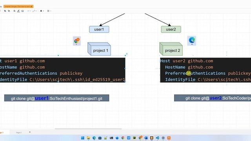Open the Windows Start menu
The height and width of the screenshot is (141, 251).
coord(83,138)
